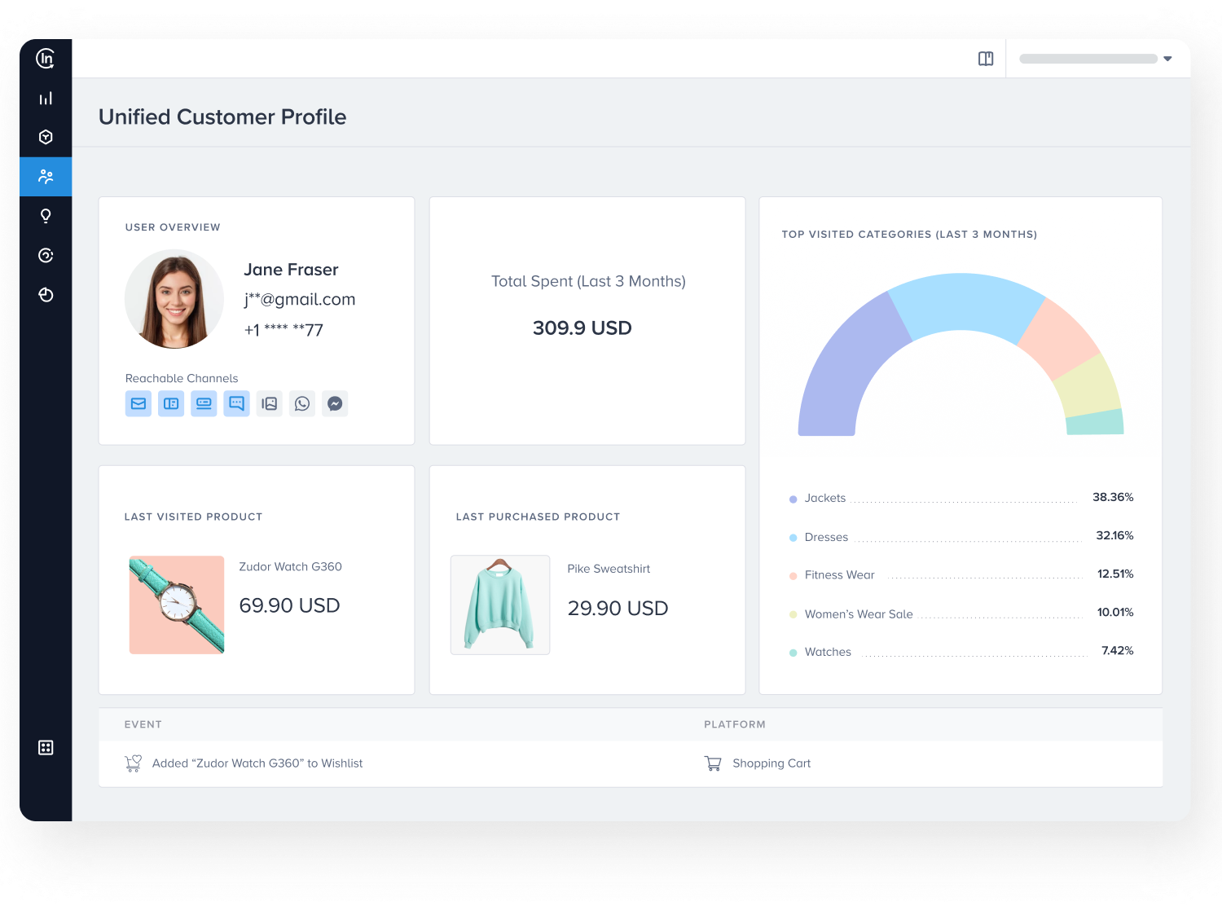
Task: Select the Dresses category legend entry
Action: click(826, 537)
